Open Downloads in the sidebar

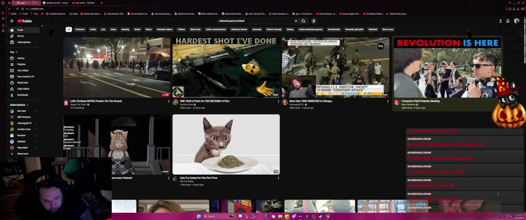[24, 95]
